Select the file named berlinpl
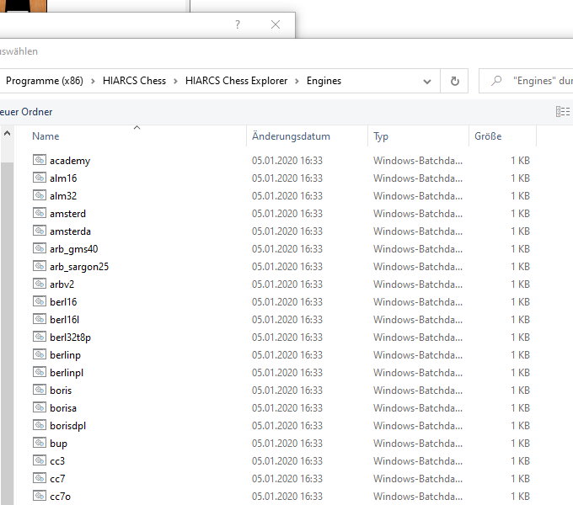Screen dimensions: 573x505 (67, 373)
